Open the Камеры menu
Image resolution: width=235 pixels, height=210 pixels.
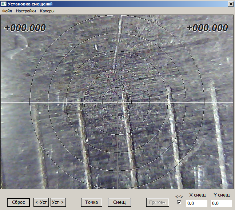click(47, 11)
